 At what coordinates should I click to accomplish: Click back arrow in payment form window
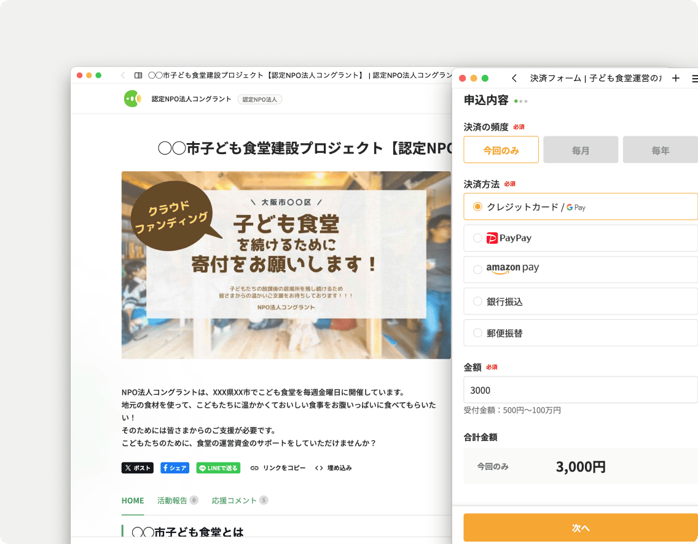(x=514, y=79)
